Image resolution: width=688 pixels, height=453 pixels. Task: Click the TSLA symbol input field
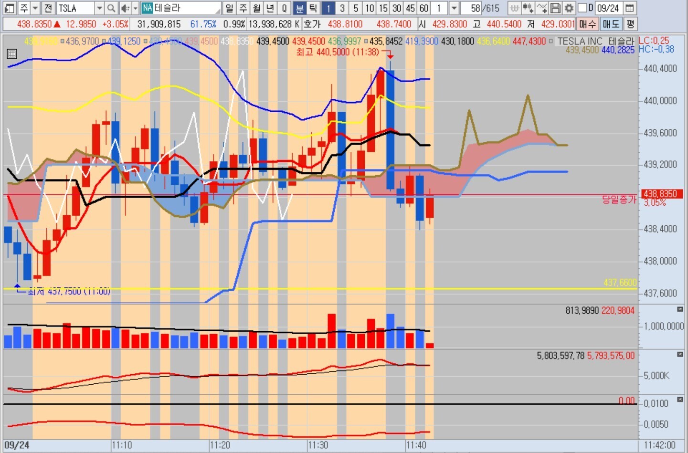pos(76,8)
